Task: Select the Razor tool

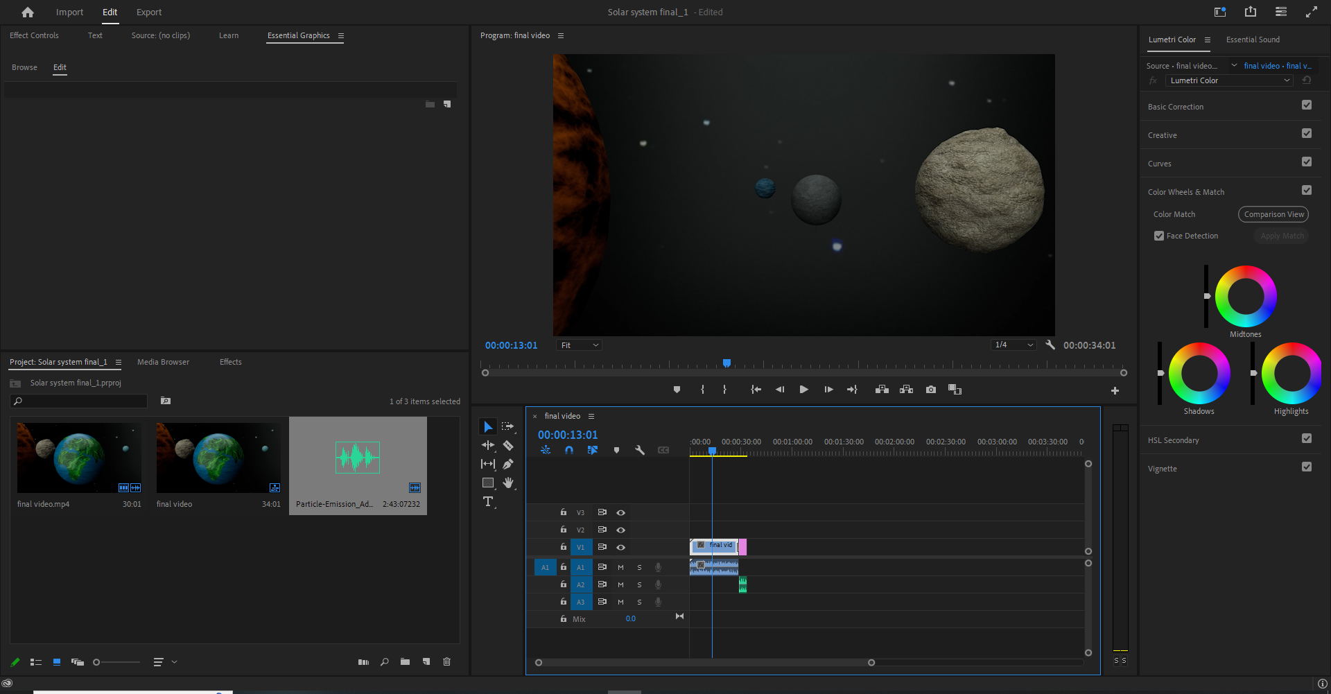Action: (508, 445)
